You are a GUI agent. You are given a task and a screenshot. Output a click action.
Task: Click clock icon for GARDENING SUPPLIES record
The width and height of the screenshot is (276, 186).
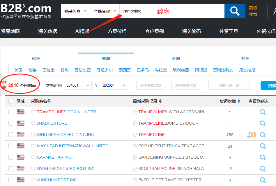point(135,157)
